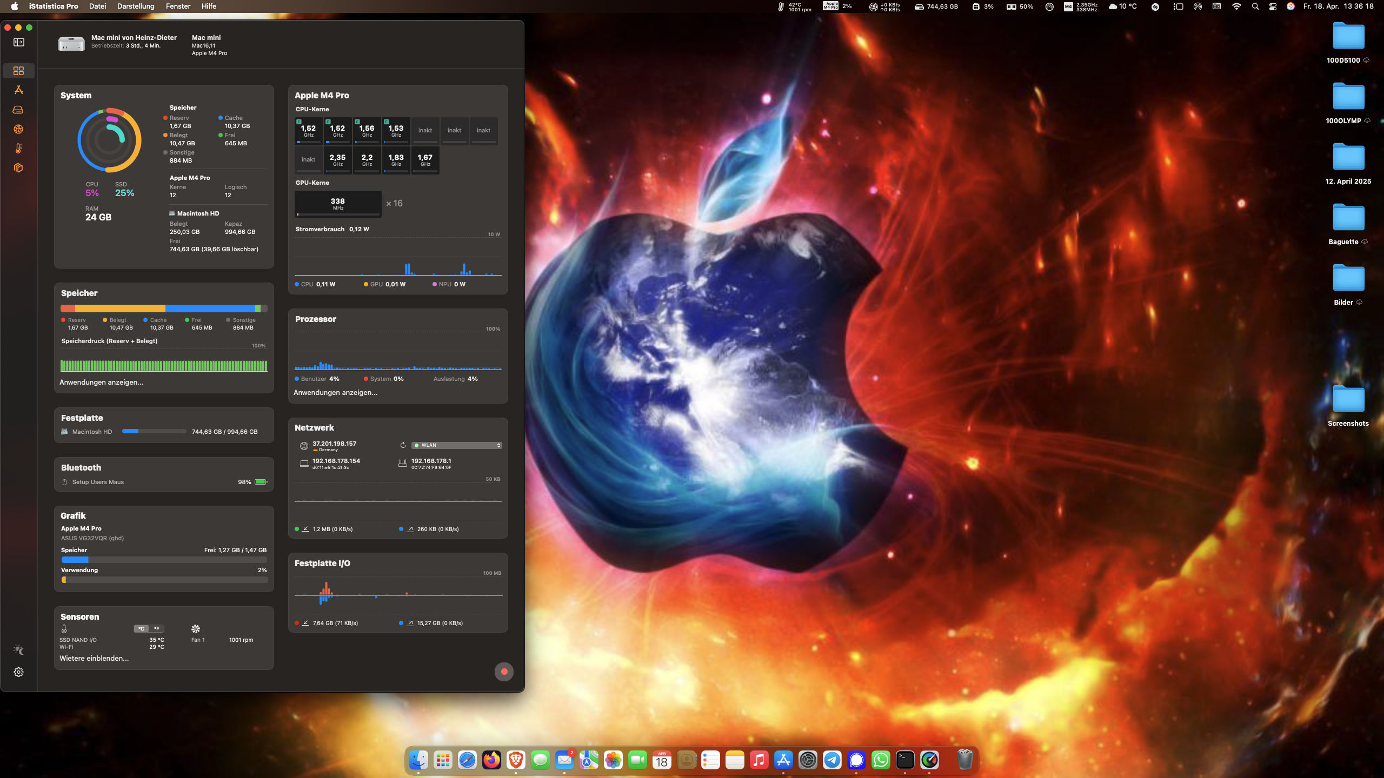Open the Datei menu

(97, 6)
